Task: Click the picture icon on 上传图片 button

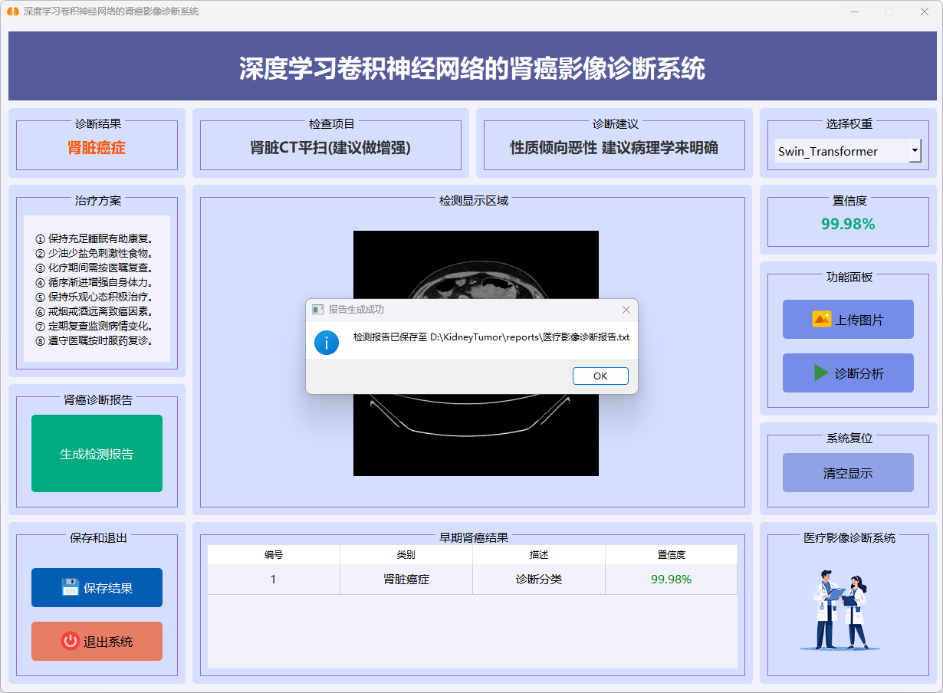Action: [x=821, y=319]
